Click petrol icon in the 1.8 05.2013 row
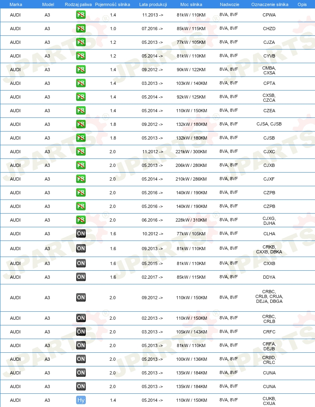This screenshot has width=315, height=407. tap(81, 138)
